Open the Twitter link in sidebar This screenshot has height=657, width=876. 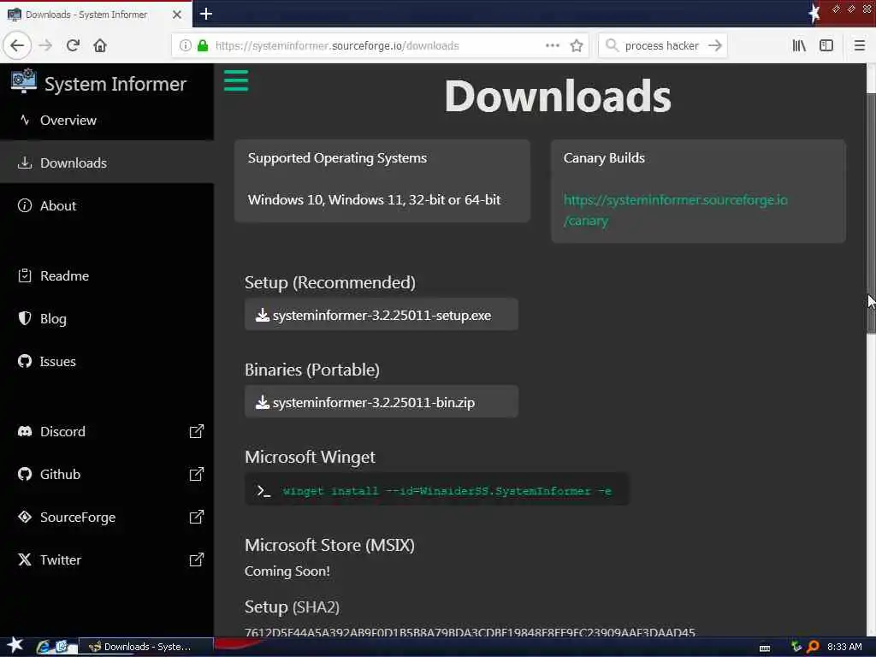click(x=61, y=559)
